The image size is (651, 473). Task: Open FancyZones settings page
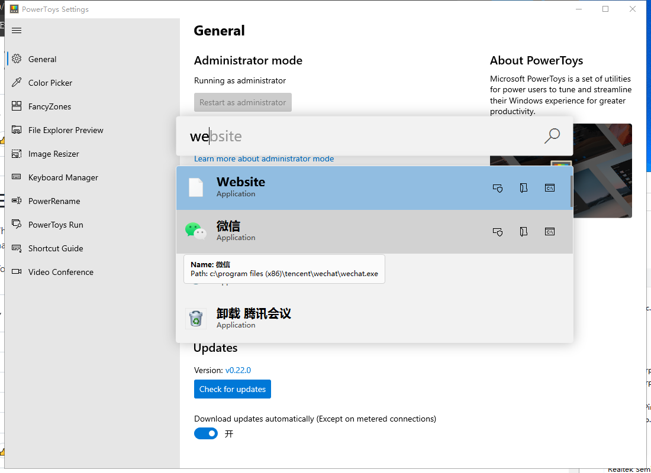pyautogui.click(x=92, y=106)
